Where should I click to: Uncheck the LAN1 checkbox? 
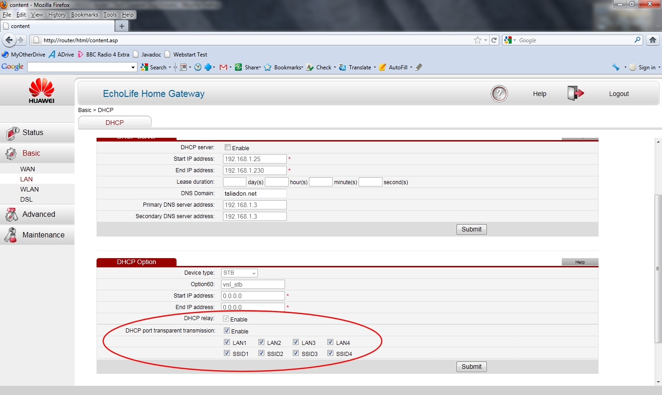point(227,342)
